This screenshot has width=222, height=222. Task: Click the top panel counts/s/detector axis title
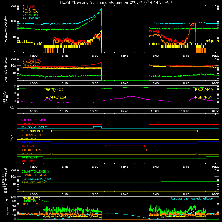coord(6,29)
